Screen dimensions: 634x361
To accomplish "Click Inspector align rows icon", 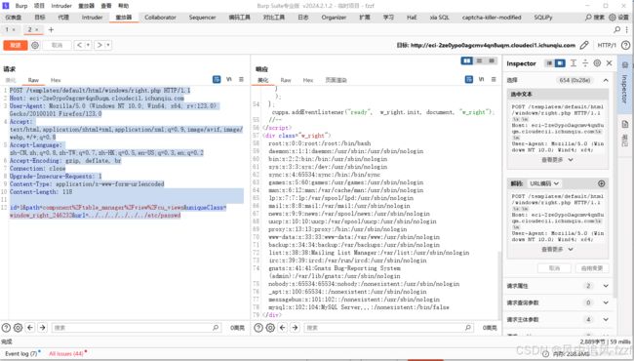I will pyautogui.click(x=574, y=63).
